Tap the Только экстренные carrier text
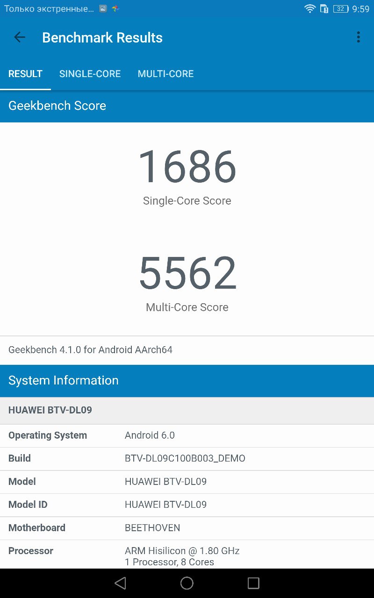This screenshot has height=598, width=374. pyautogui.click(x=49, y=9)
